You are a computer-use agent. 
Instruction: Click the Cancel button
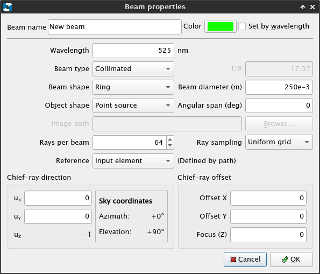coord(245,259)
